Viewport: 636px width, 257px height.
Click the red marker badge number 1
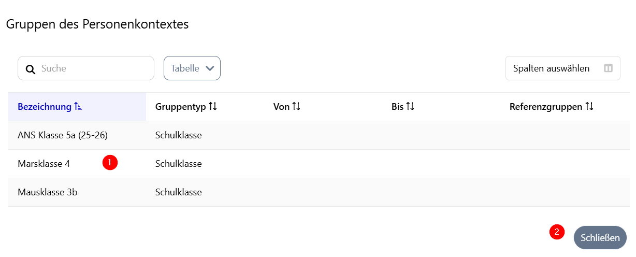point(110,162)
